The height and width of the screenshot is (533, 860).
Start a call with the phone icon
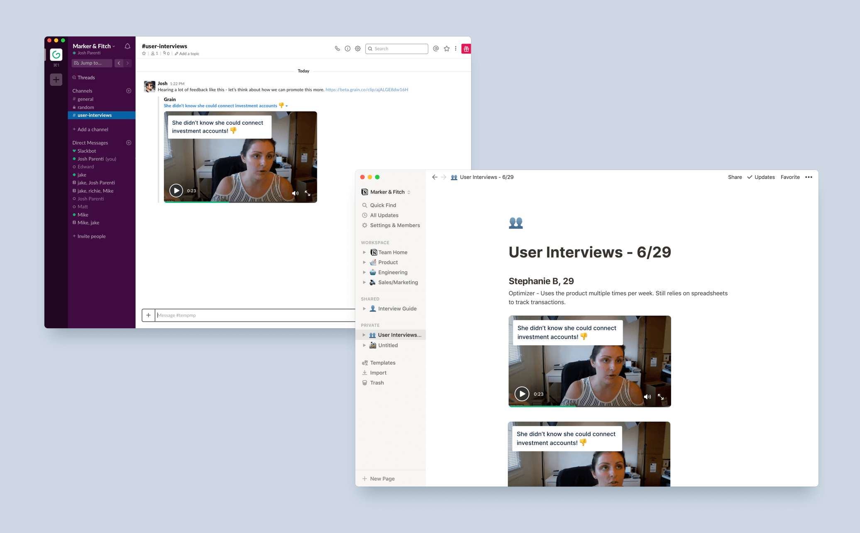click(337, 48)
